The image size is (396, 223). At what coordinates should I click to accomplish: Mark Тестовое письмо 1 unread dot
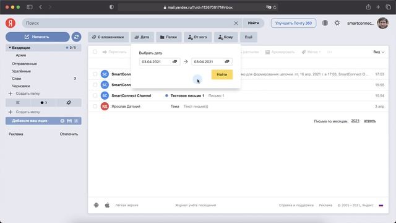tap(166, 95)
